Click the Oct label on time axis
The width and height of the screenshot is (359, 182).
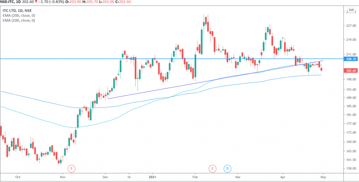pos(18,177)
